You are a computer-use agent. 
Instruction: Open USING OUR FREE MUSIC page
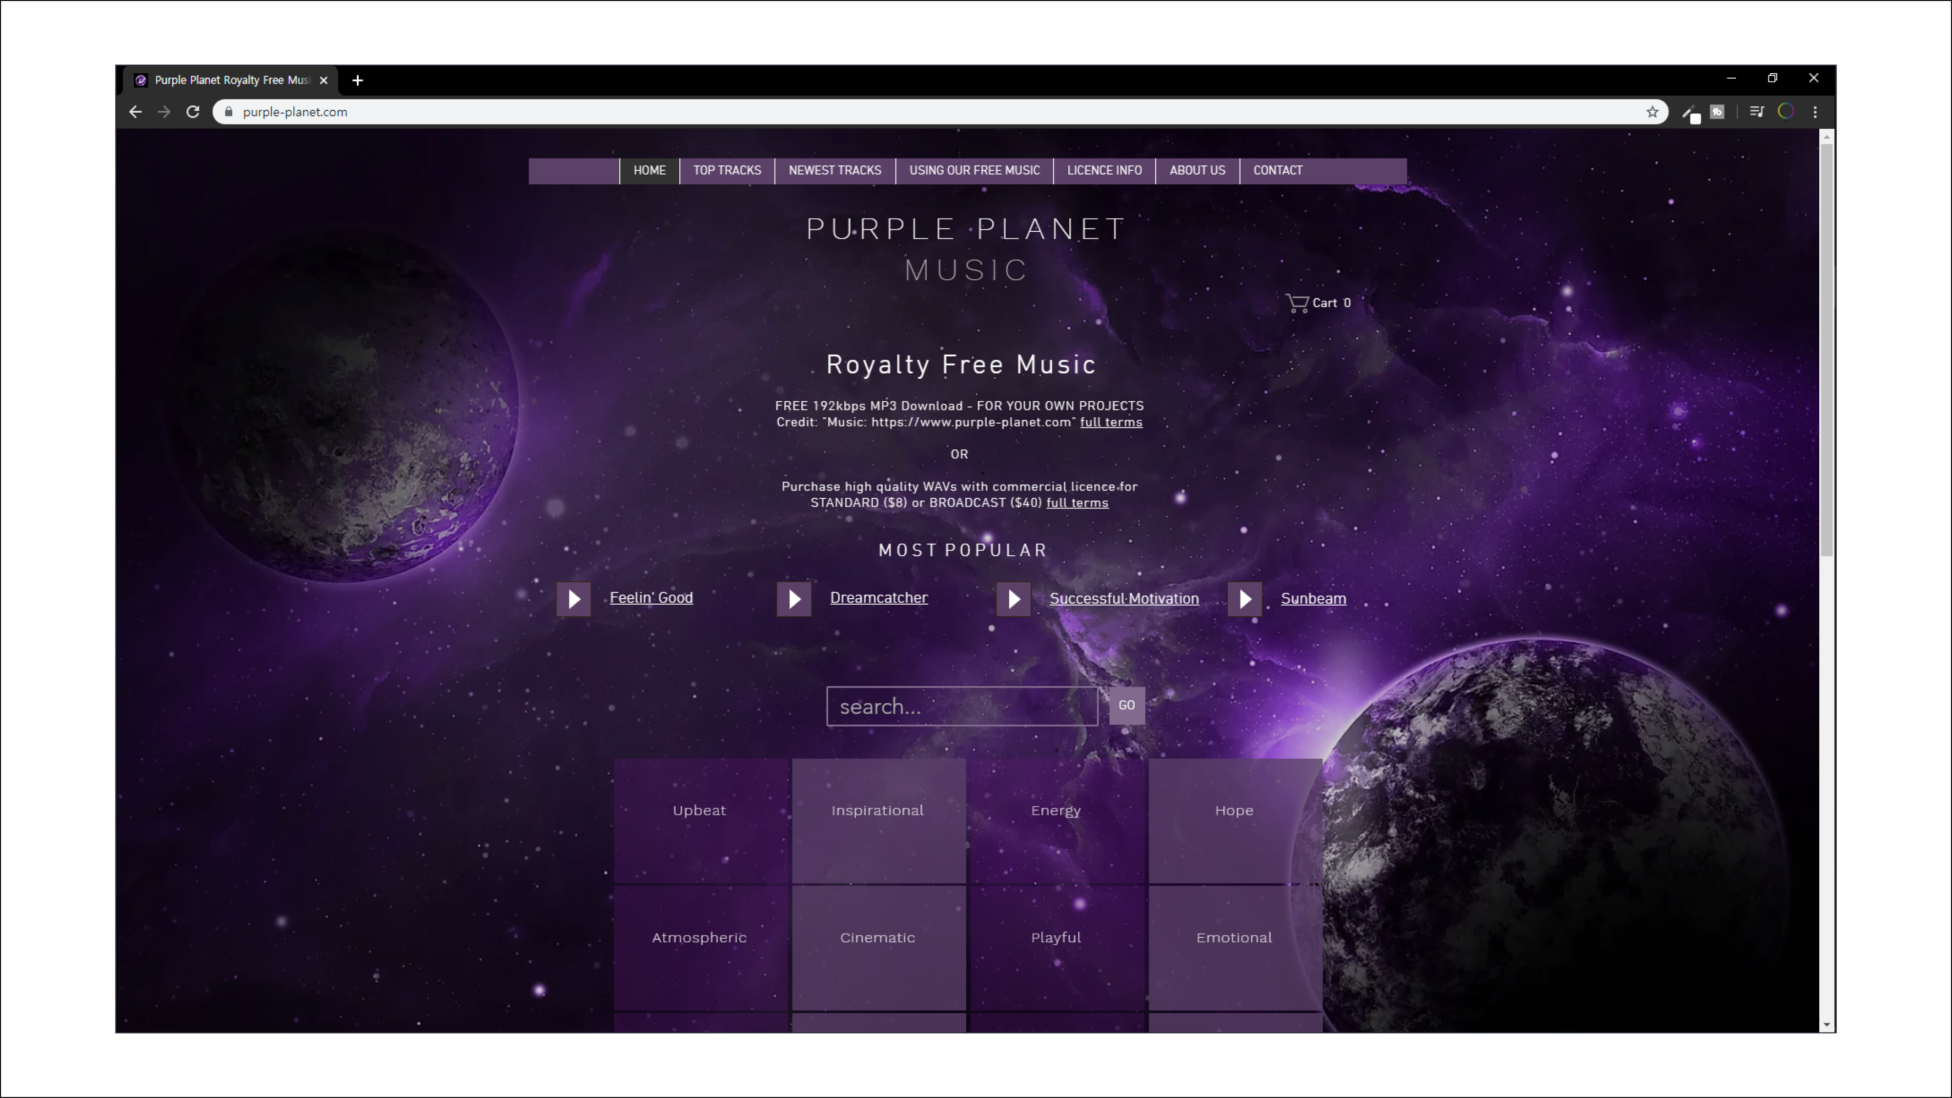coord(975,170)
